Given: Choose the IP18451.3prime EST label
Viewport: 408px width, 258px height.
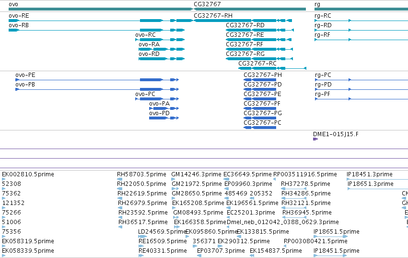Looking at the screenshot, I should pos(370,174).
